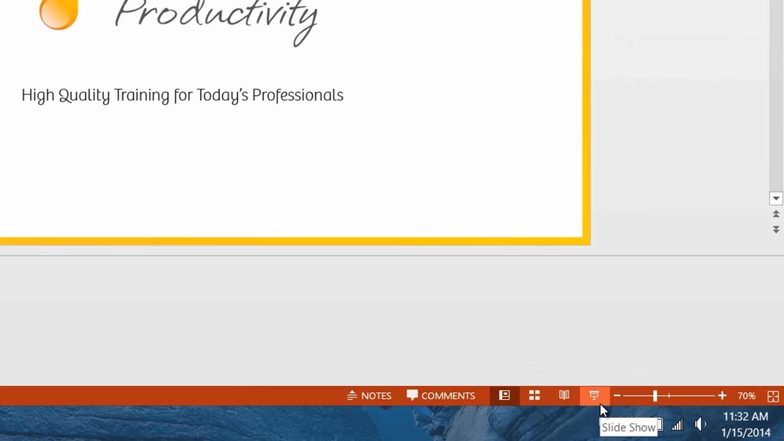Click the zoom in plus button
784x441 pixels.
pyautogui.click(x=722, y=396)
